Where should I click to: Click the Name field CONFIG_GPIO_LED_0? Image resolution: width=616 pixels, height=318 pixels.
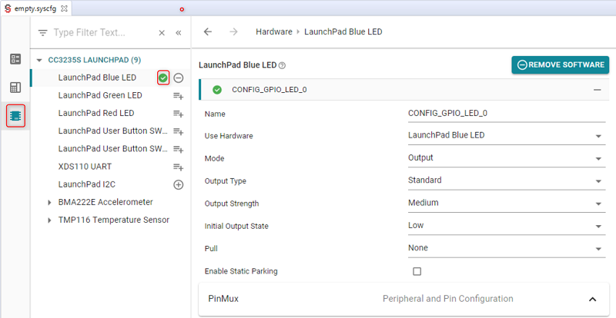[x=504, y=113]
